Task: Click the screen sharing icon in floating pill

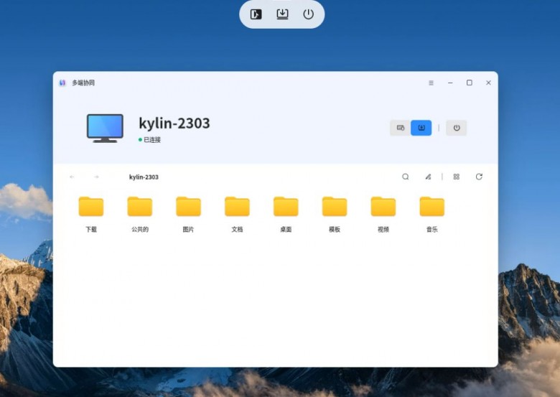Action: (256, 14)
